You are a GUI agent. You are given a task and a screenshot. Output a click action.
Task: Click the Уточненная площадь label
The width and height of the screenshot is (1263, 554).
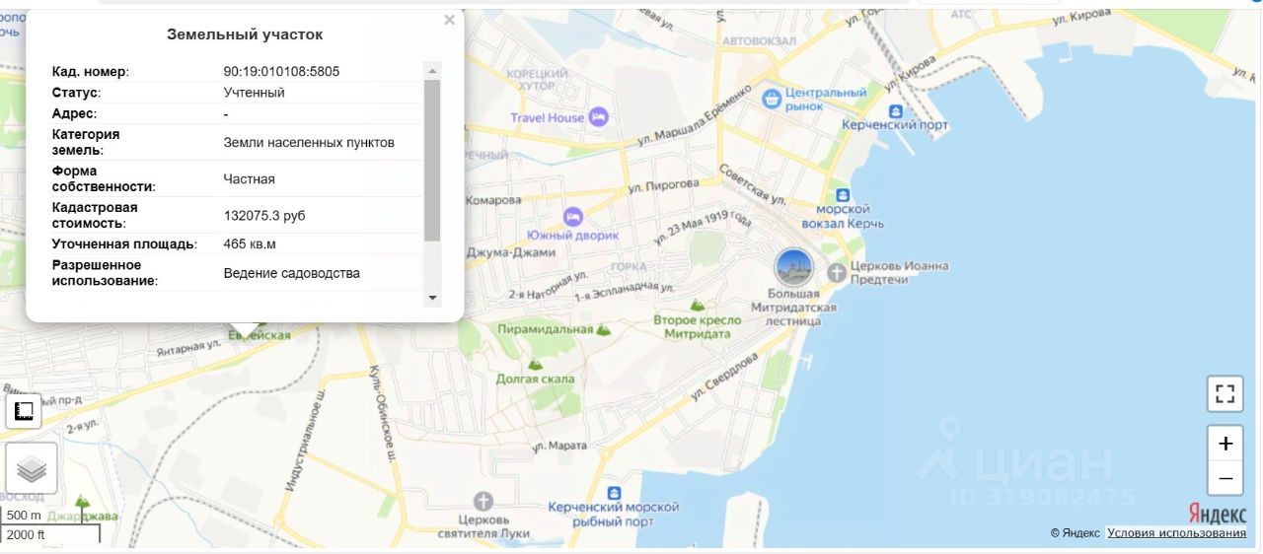(x=124, y=243)
